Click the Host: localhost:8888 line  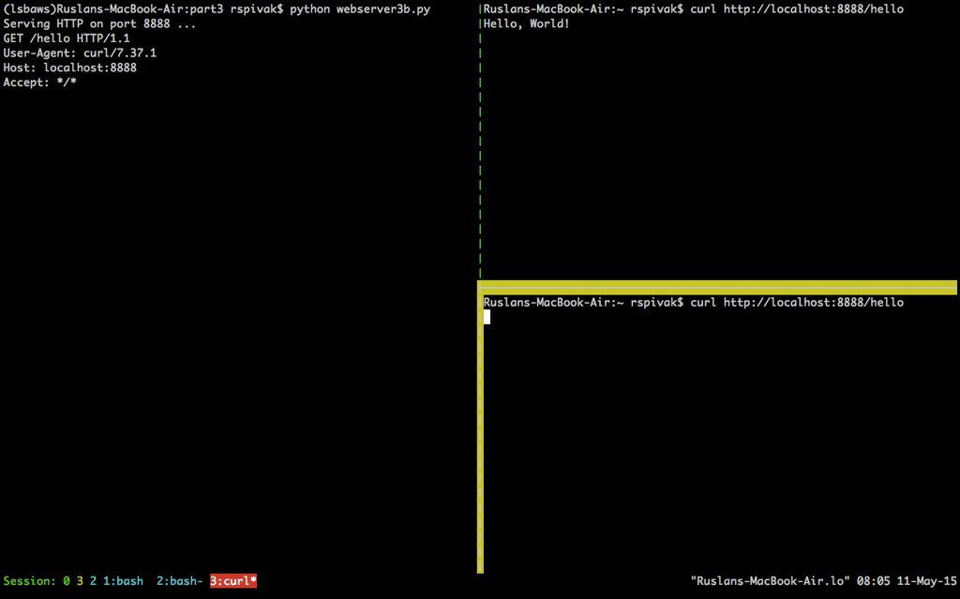click(x=69, y=68)
